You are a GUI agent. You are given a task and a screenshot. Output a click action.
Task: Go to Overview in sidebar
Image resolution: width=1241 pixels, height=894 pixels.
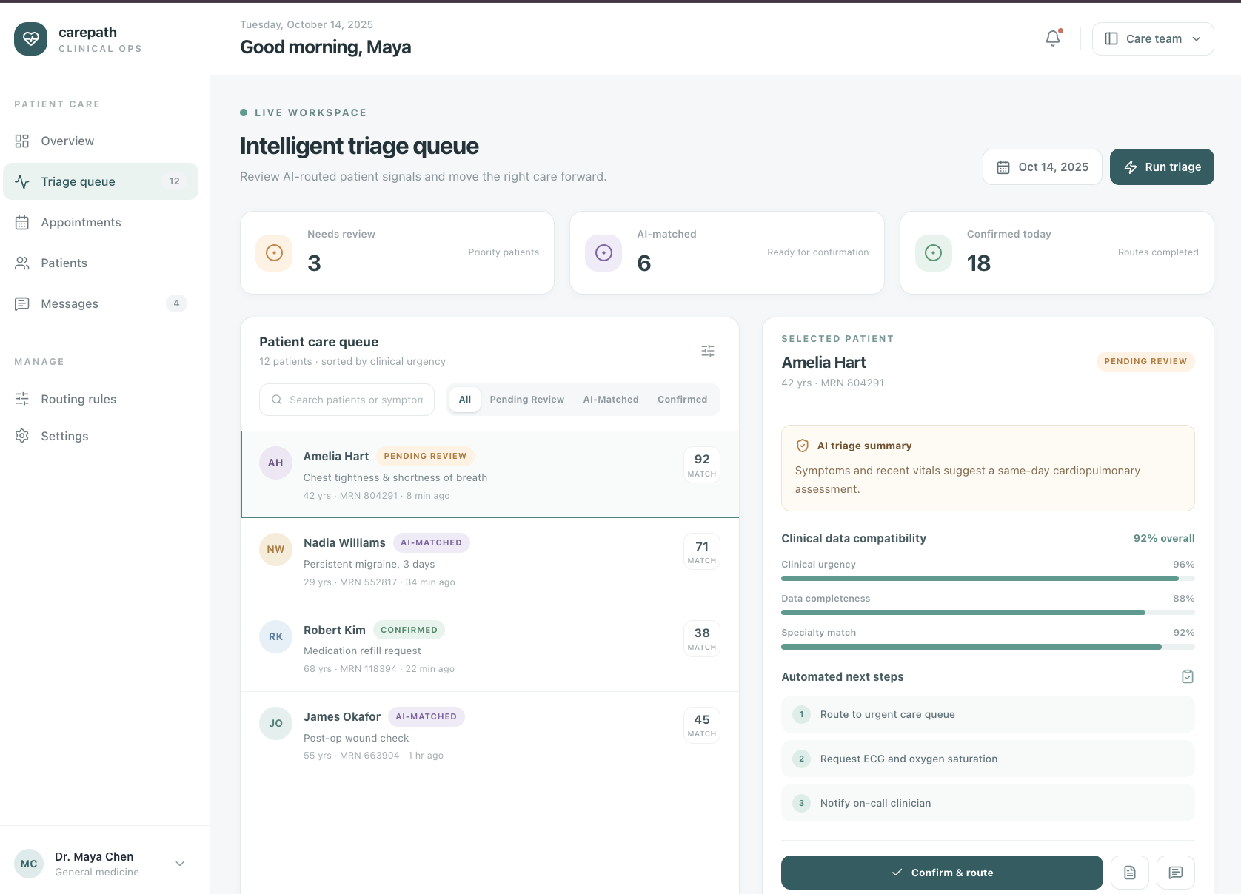[101, 141]
